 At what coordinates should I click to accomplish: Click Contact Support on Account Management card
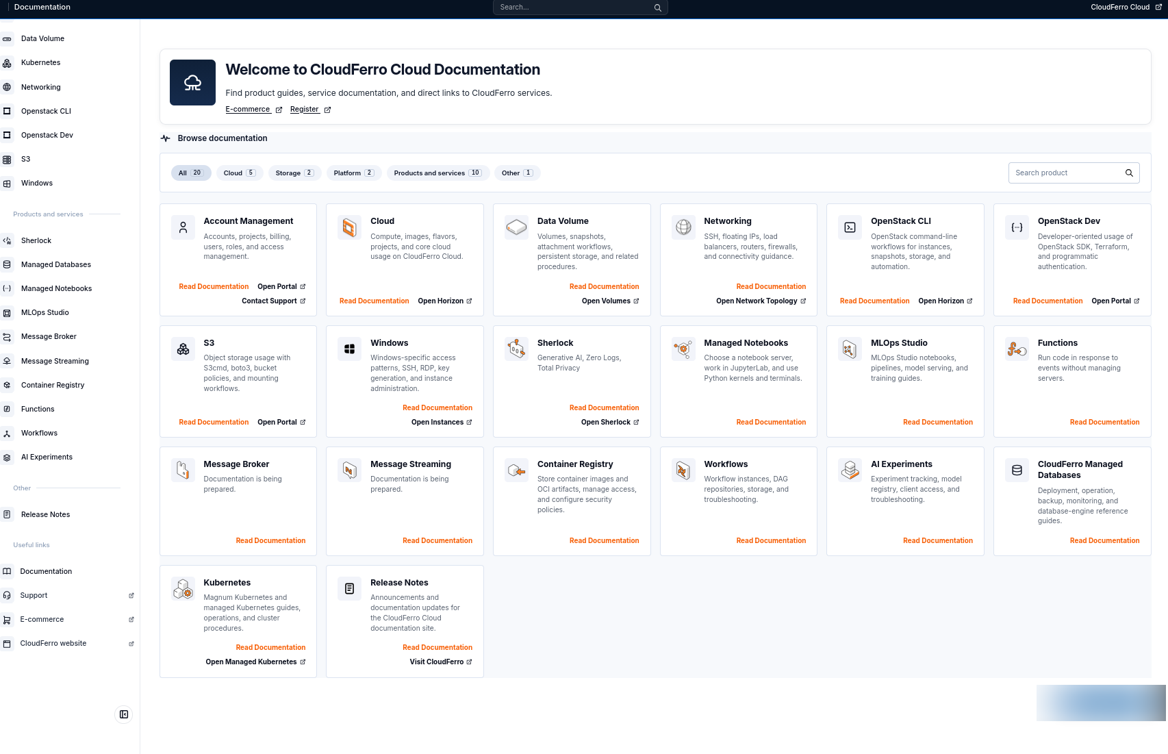[x=273, y=301]
